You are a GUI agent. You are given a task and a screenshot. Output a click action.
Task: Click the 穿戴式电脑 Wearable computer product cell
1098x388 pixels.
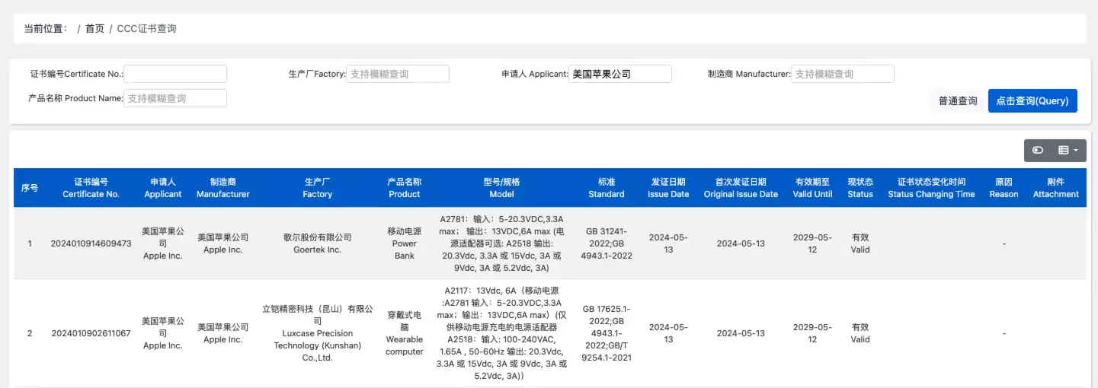[x=405, y=333]
